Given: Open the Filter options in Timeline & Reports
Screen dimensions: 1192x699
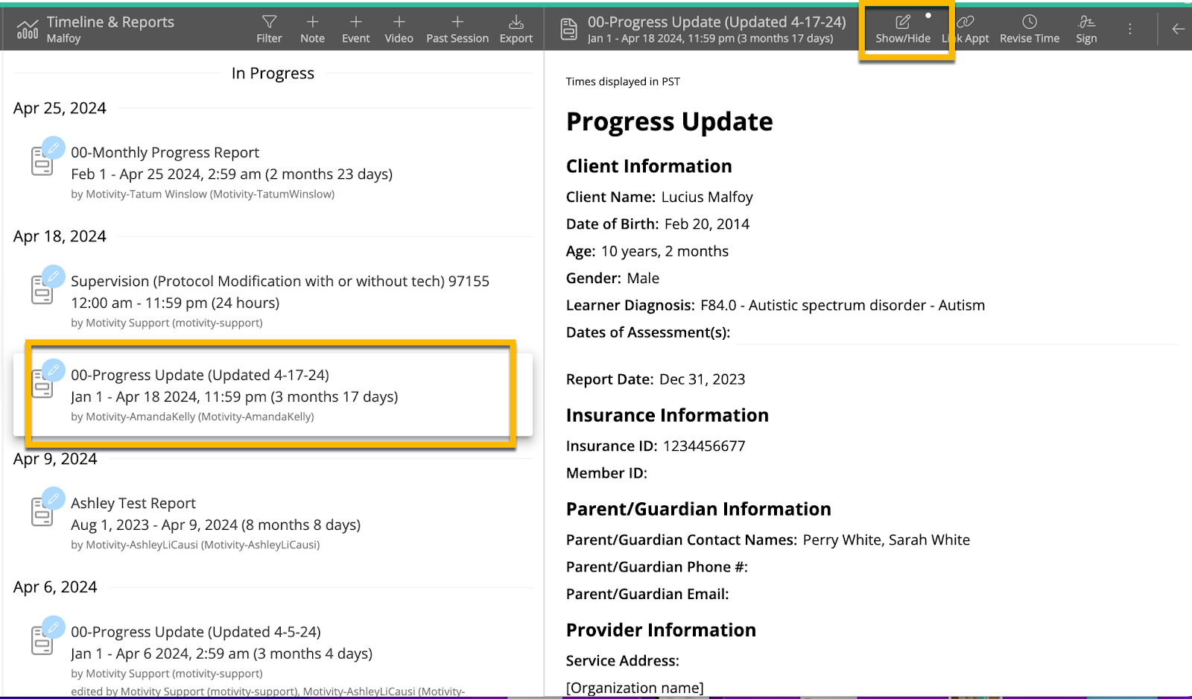Looking at the screenshot, I should (269, 28).
